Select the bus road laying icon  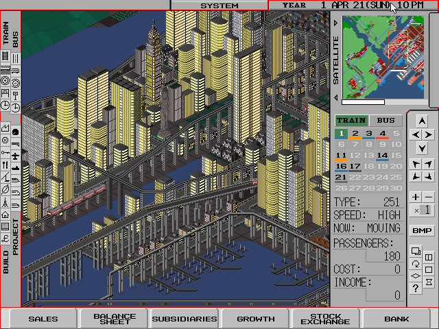pos(16,58)
